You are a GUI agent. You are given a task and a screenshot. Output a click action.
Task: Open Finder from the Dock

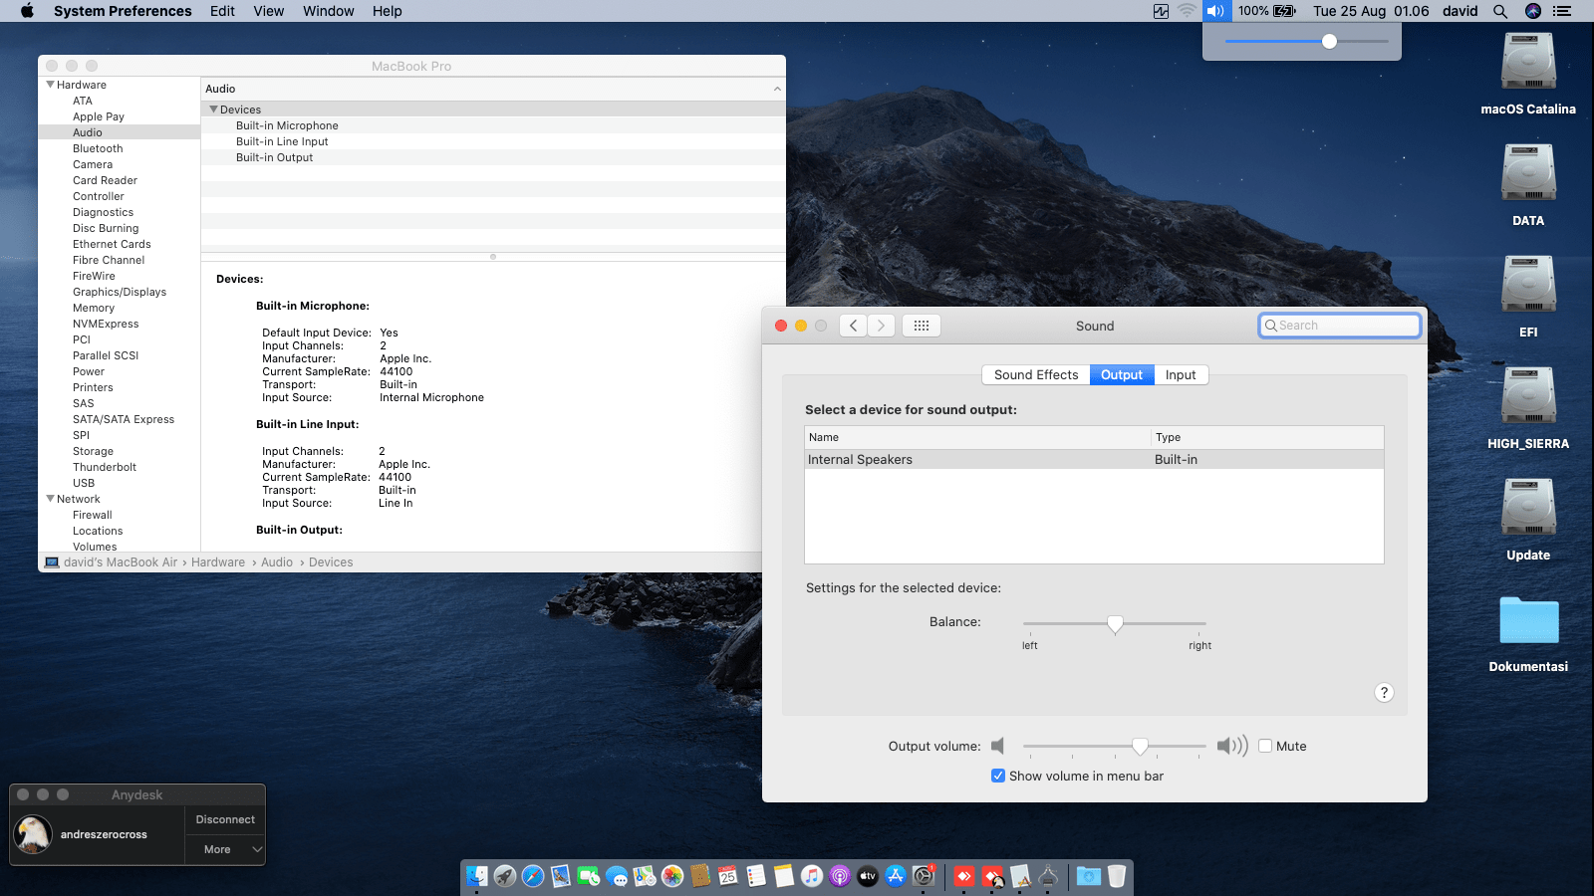(477, 876)
